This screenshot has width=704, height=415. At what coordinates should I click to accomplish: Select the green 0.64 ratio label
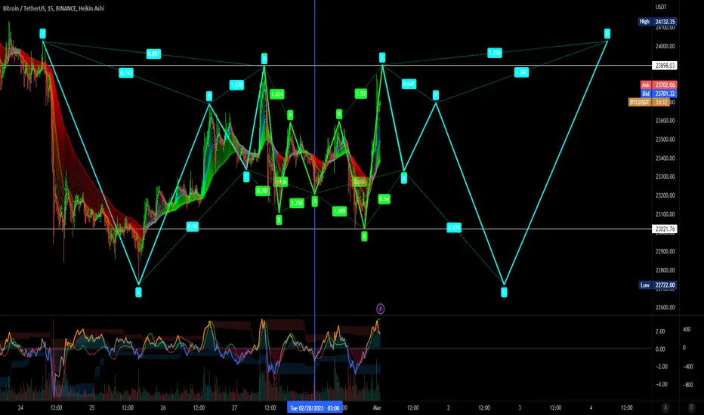(x=384, y=198)
